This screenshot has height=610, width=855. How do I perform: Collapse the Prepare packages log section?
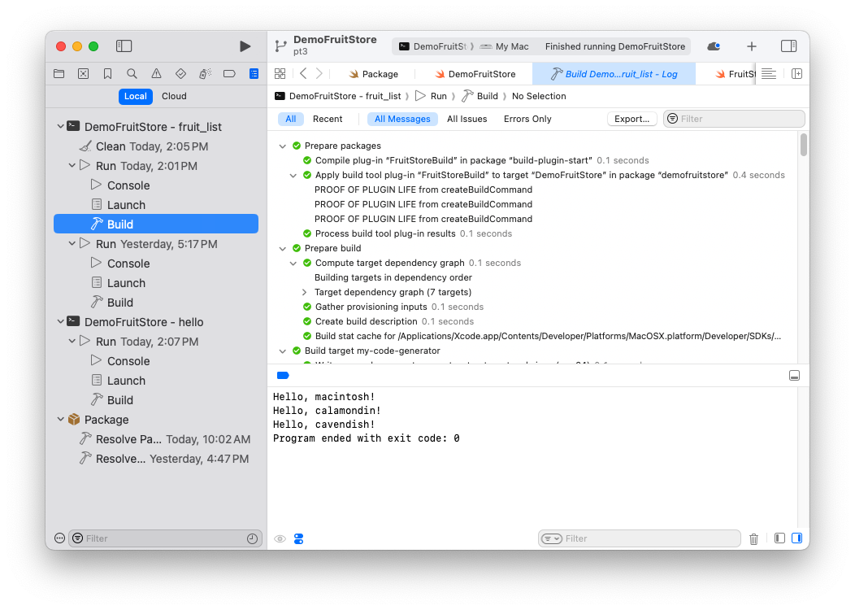[x=283, y=146]
